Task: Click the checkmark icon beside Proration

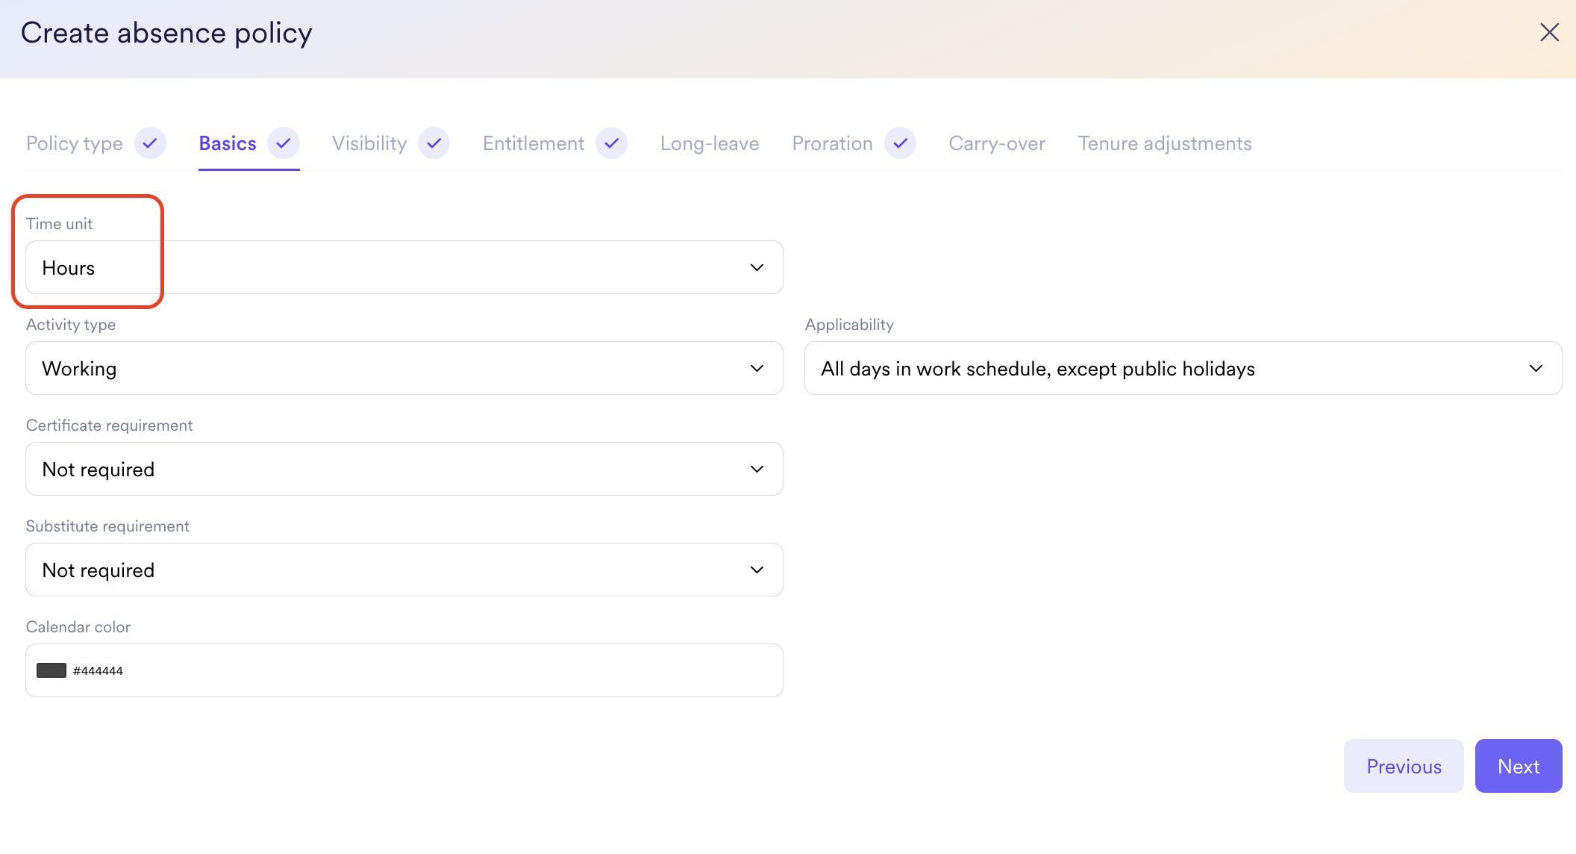Action: tap(900, 143)
